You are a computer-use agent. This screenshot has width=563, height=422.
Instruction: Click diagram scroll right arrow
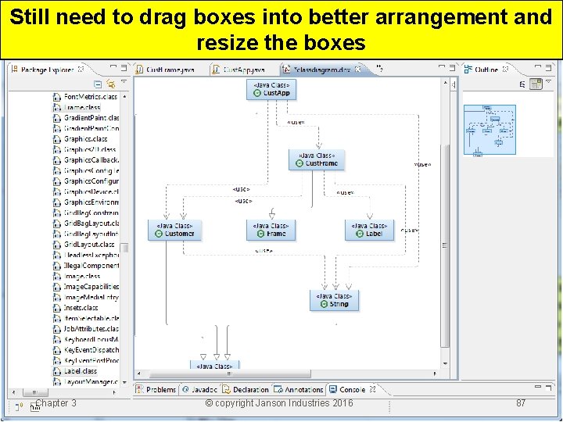coord(436,374)
